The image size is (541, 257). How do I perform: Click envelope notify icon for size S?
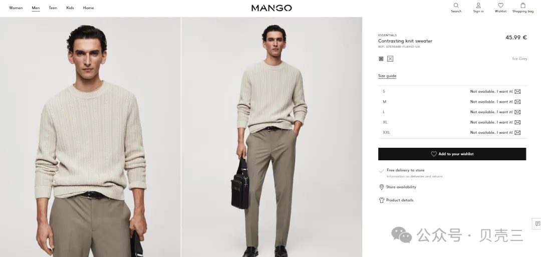(517, 91)
